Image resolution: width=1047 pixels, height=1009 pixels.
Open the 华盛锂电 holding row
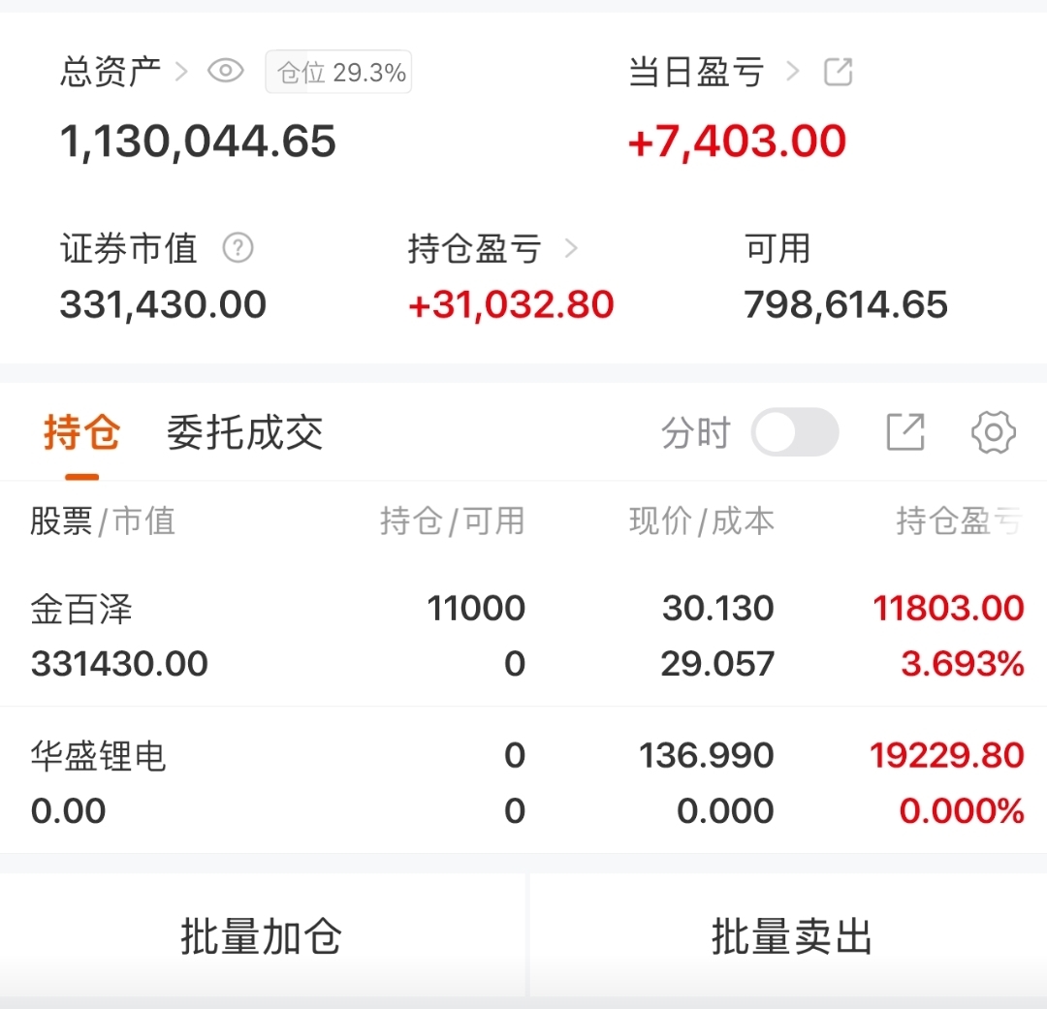point(523,782)
